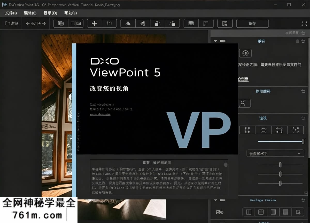Viewport: 310px width, 223px height.
Task: Choose the second 网格 grid size
Action: 261,212
